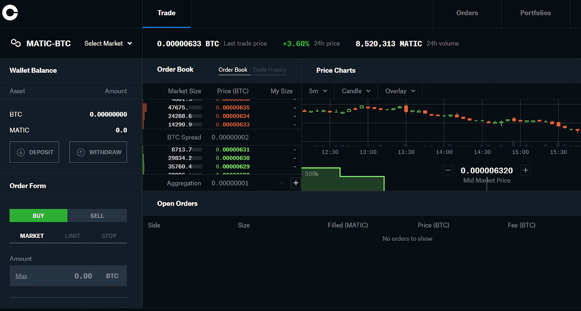Decrease aggregation with the minus icon
Image resolution: width=581 pixels, height=311 pixels.
coord(282,183)
